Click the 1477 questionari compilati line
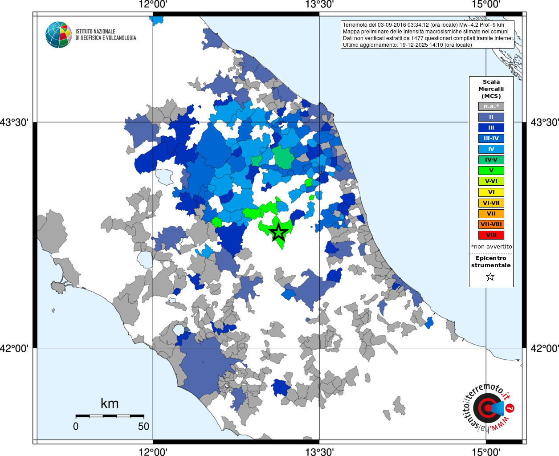The height and width of the screenshot is (456, 559). tap(428, 38)
